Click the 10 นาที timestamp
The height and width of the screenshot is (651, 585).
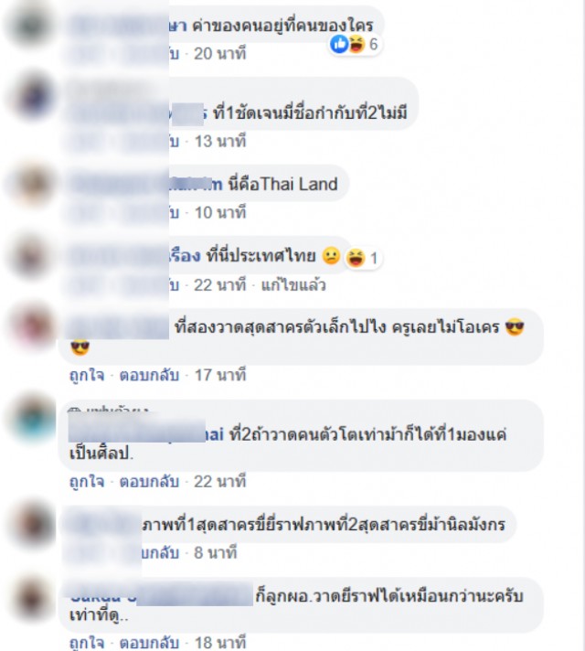[x=220, y=212]
